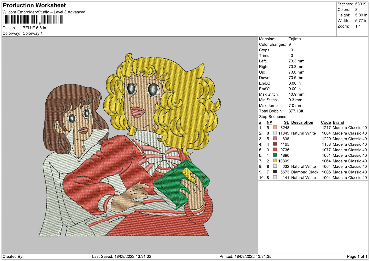Click the Zoom value 1:1
370x261 pixels.
(x=358, y=26)
